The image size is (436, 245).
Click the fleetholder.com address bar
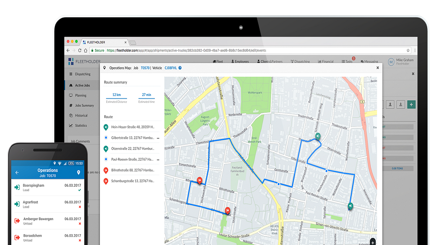[x=250, y=50]
